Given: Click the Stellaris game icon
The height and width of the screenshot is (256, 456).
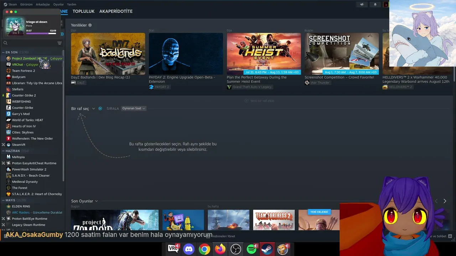Looking at the screenshot, I should pos(9,89).
